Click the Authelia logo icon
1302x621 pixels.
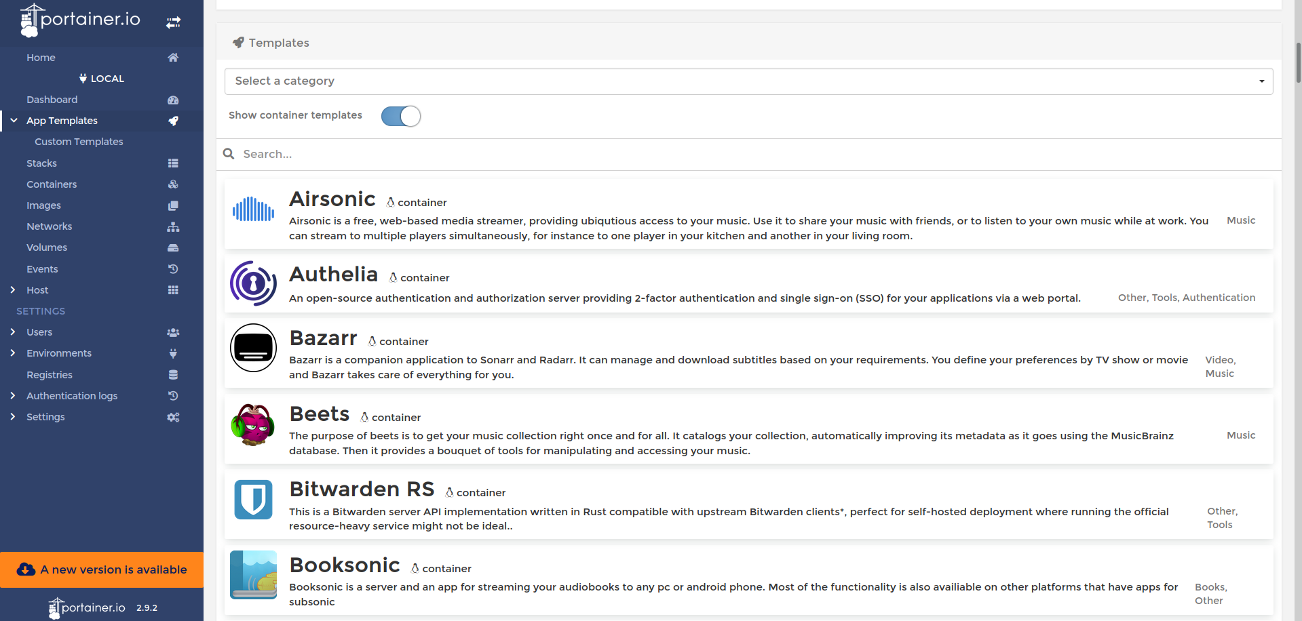[253, 283]
